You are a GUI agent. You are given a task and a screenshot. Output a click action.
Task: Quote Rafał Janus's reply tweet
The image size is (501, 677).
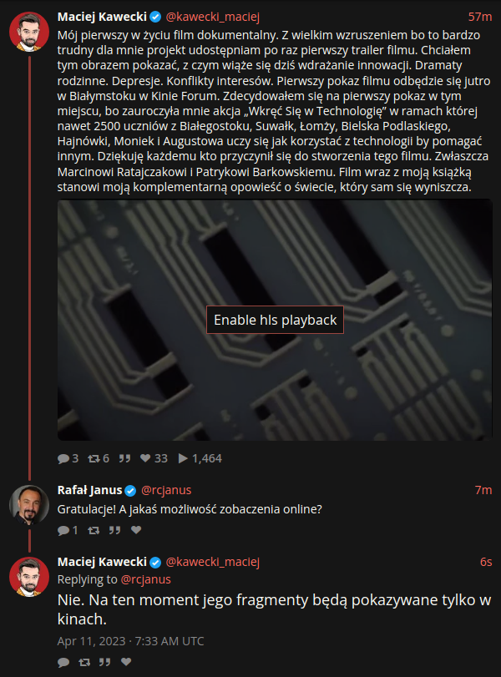(114, 530)
